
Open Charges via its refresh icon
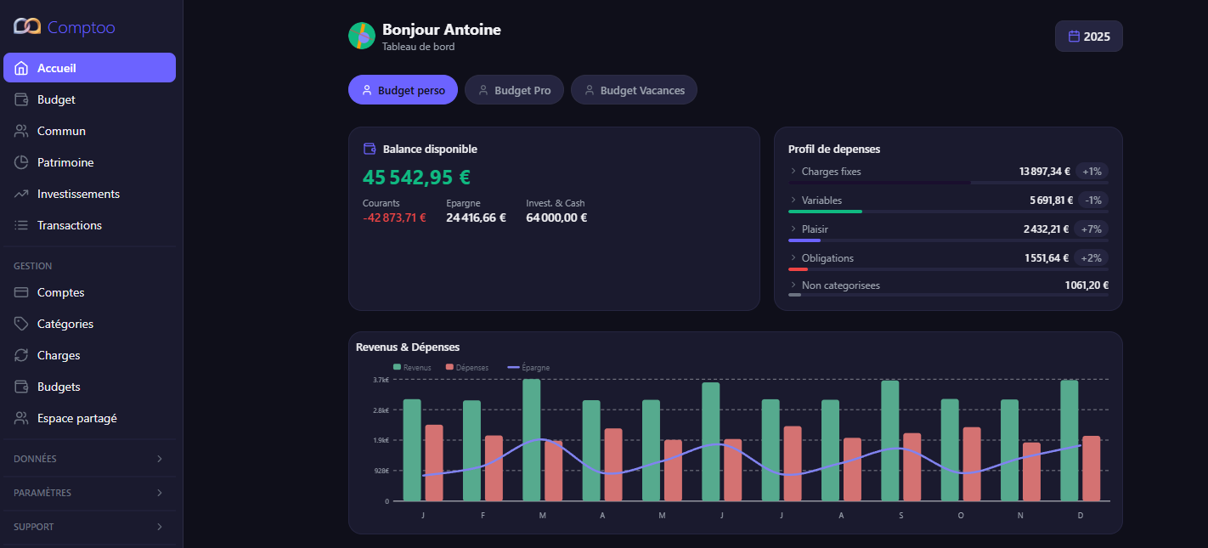pos(18,355)
